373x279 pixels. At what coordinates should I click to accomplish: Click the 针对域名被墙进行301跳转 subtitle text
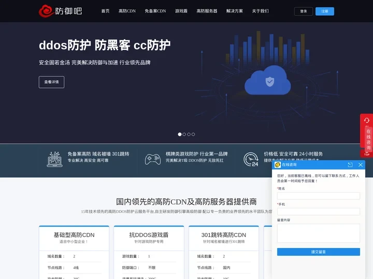coord(224,241)
